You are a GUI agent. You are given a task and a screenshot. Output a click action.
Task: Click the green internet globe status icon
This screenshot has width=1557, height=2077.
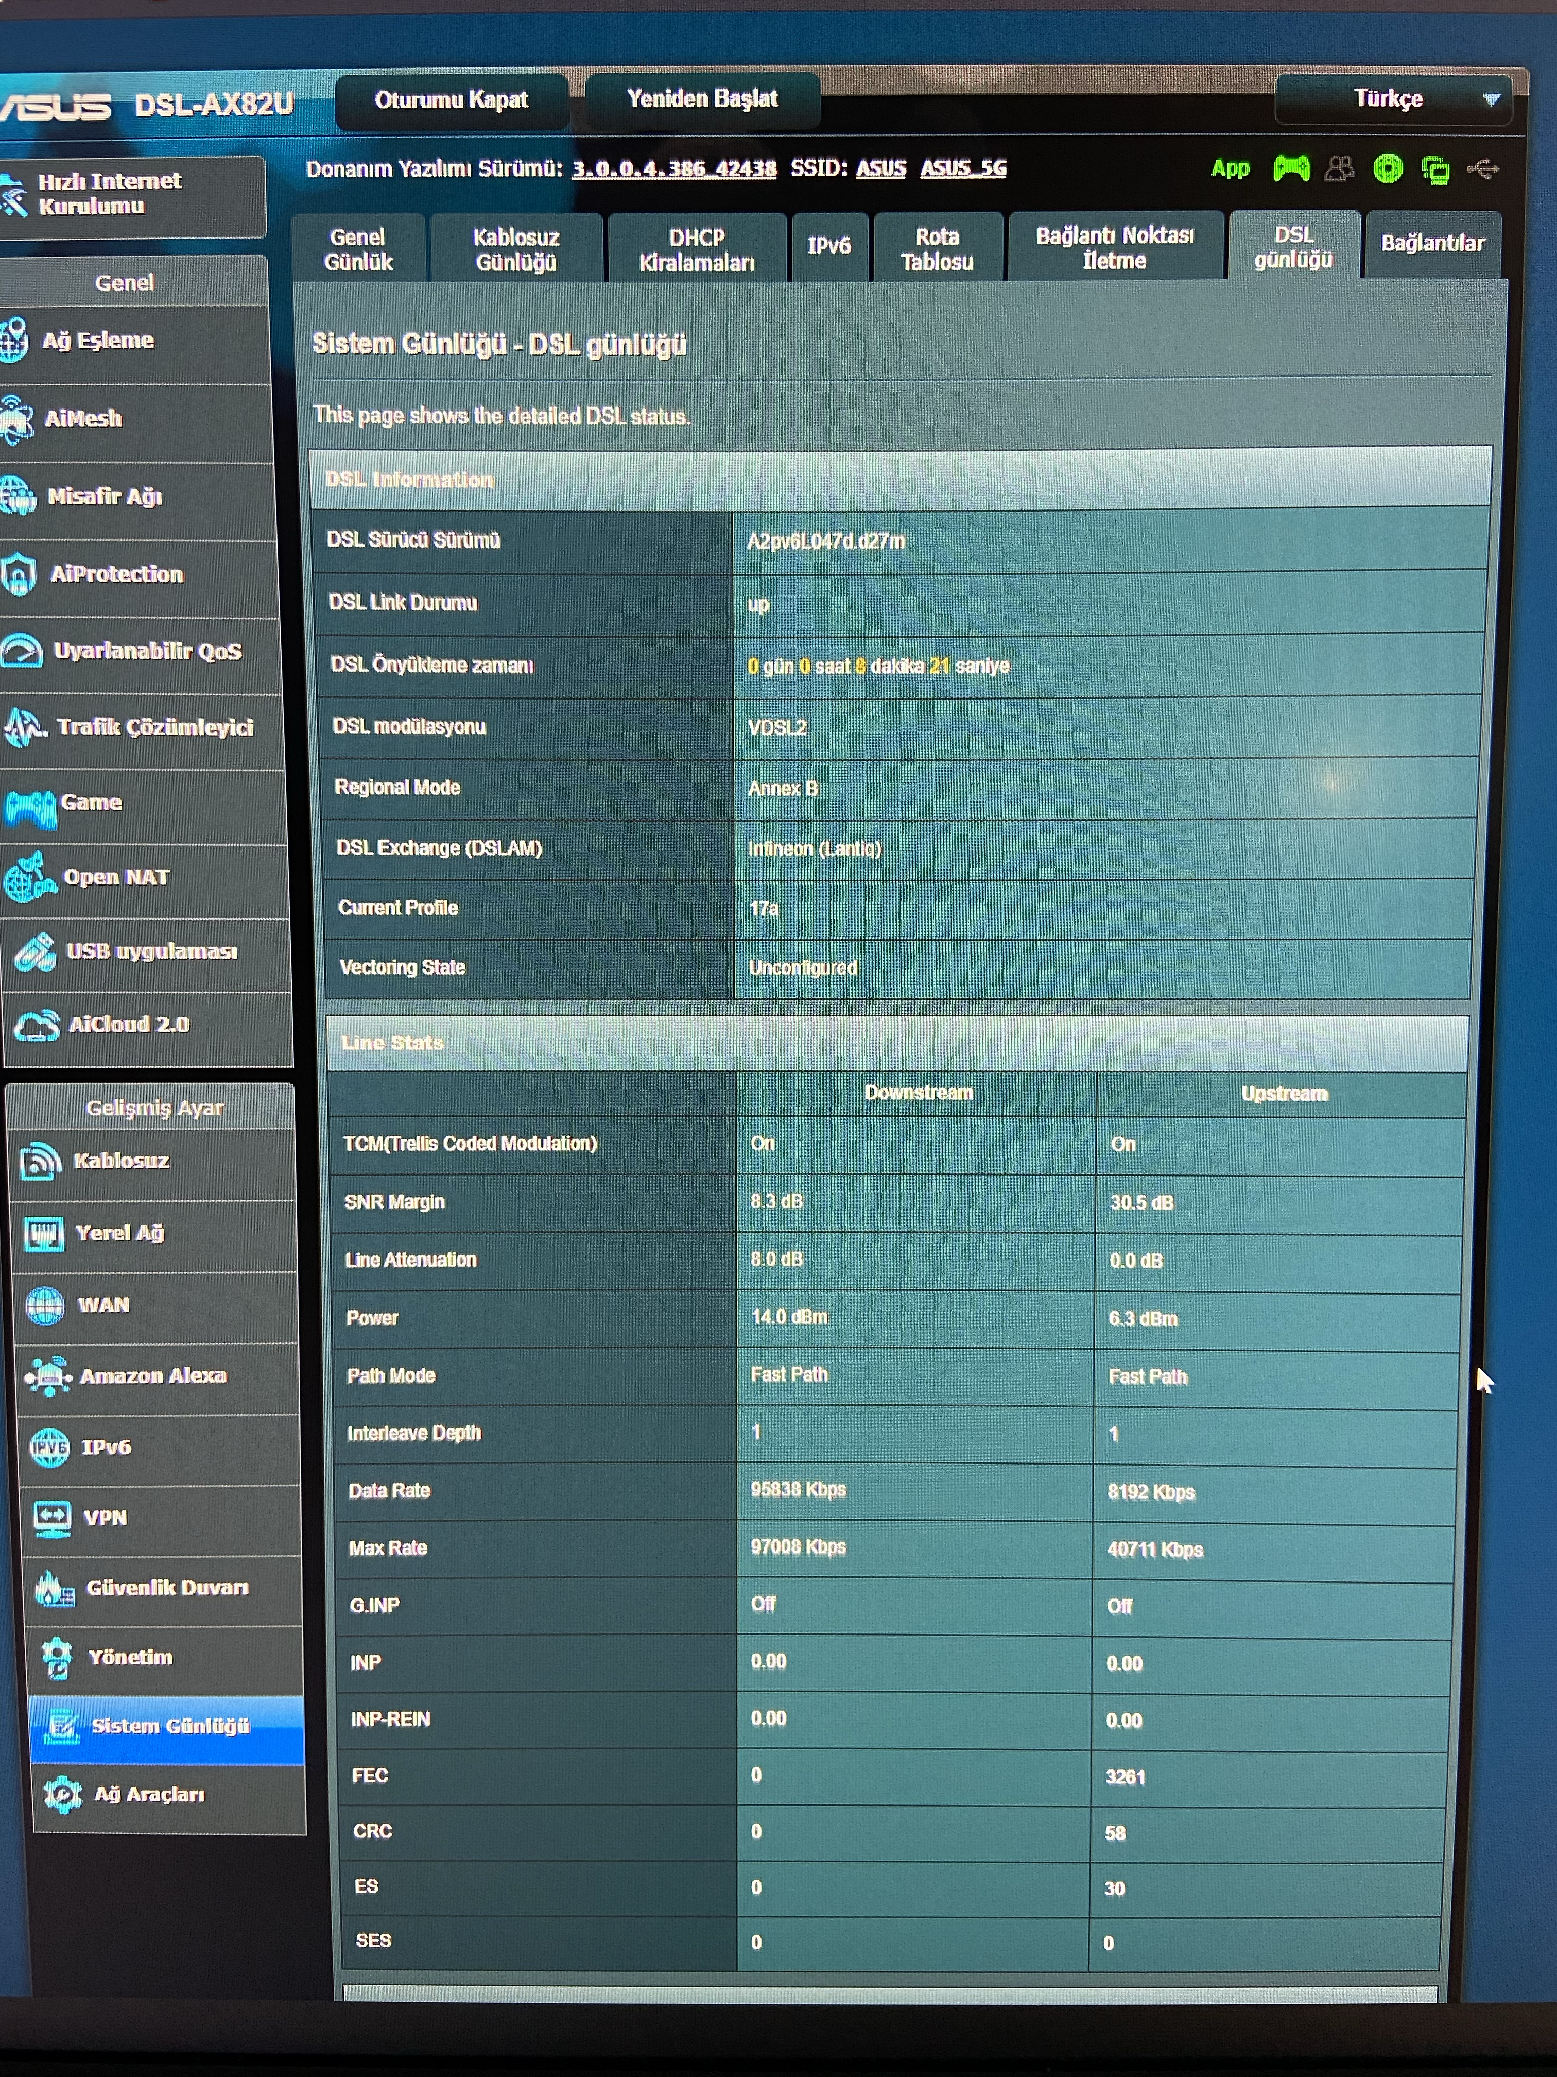1387,169
